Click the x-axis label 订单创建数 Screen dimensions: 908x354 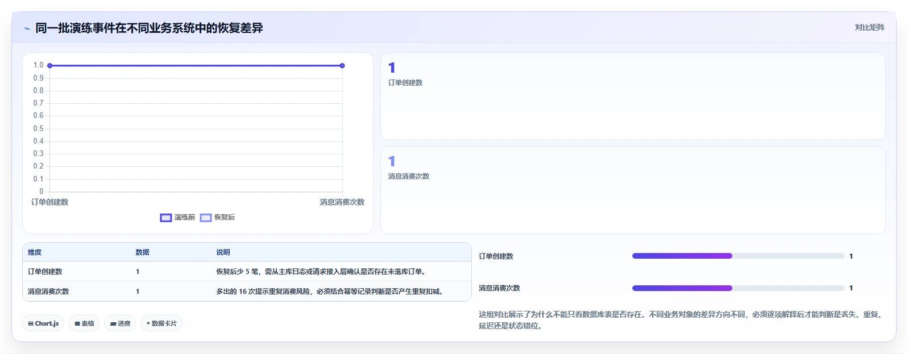click(50, 202)
